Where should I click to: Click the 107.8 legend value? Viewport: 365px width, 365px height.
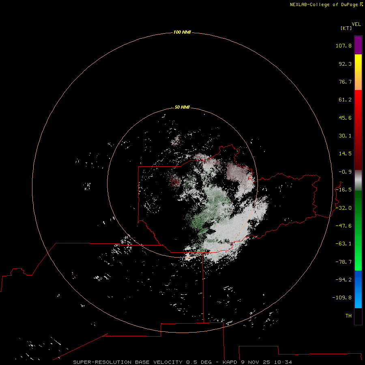344,45
